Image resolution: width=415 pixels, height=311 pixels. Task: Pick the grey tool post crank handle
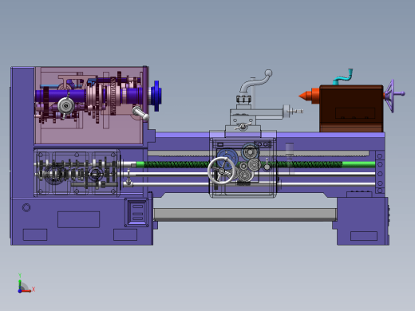tap(256, 81)
